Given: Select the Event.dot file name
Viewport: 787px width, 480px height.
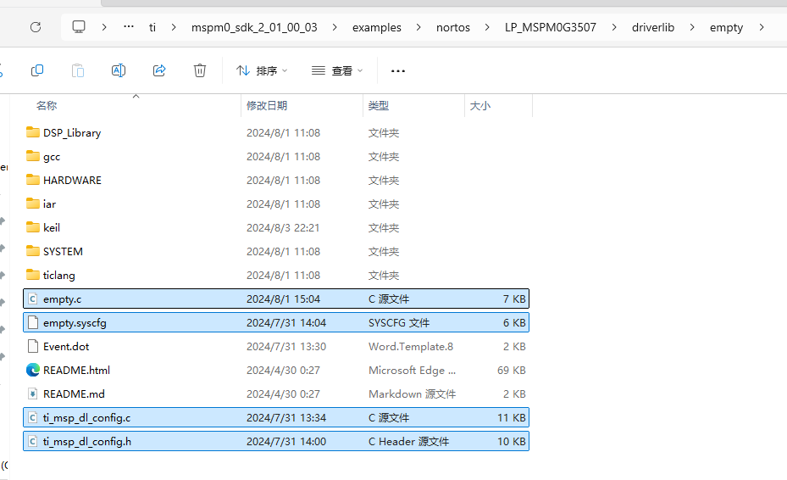Looking at the screenshot, I should [66, 346].
